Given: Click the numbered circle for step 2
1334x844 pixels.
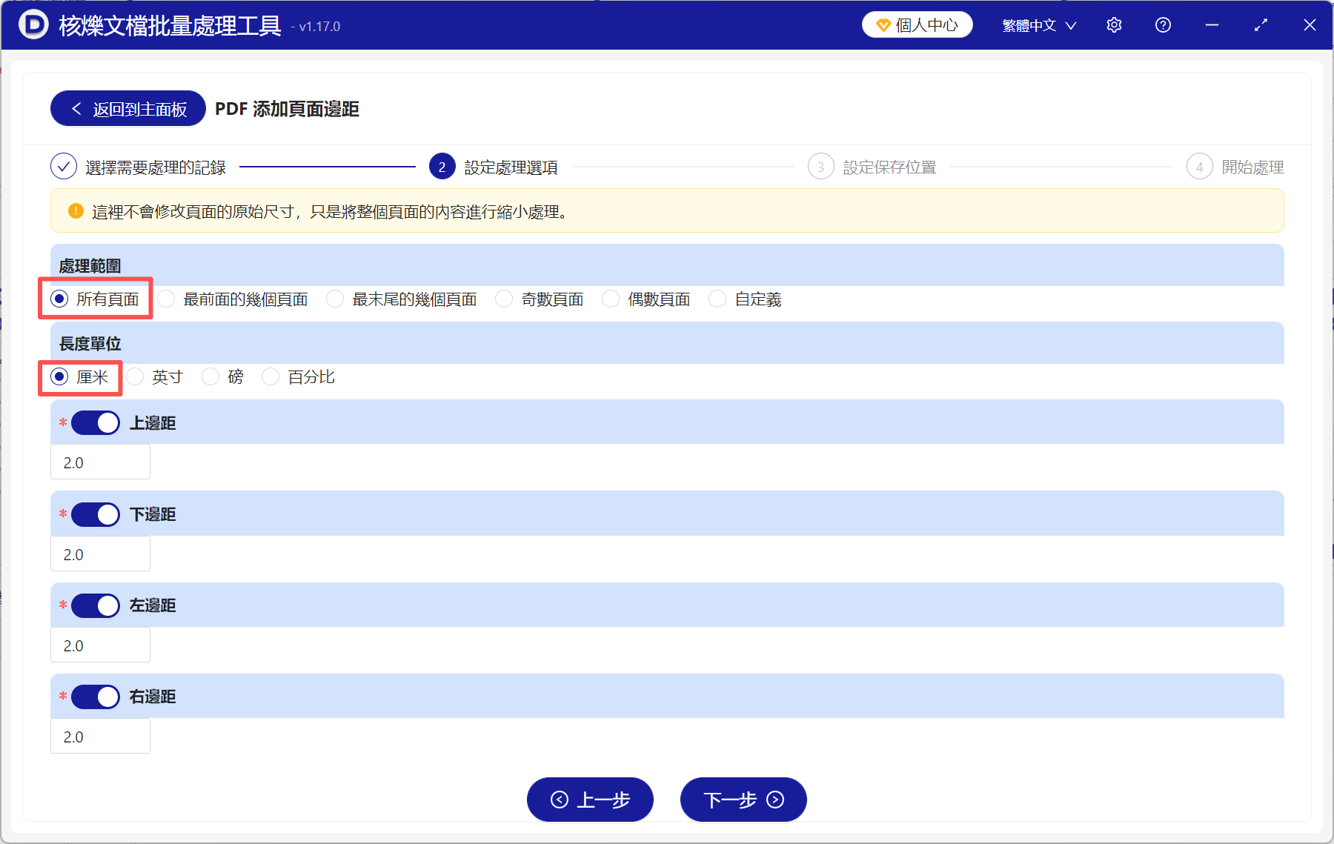Looking at the screenshot, I should tap(442, 166).
